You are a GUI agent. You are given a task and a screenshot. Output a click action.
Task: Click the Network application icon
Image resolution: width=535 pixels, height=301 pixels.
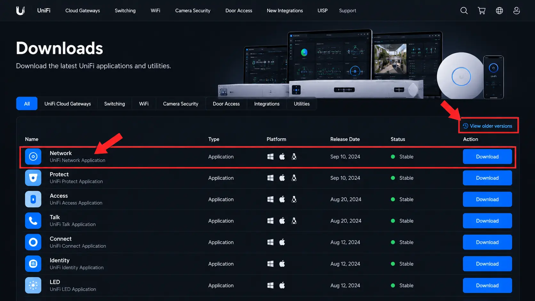33,156
